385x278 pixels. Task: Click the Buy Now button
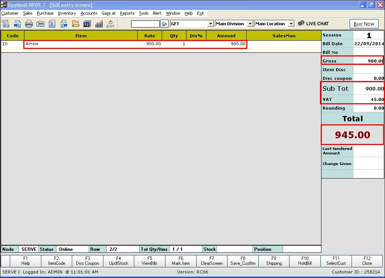pyautogui.click(x=364, y=24)
